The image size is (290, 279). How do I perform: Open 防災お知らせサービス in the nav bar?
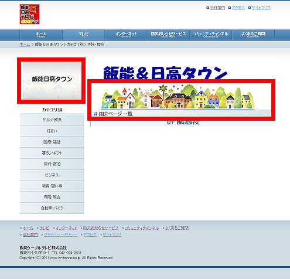168,35
